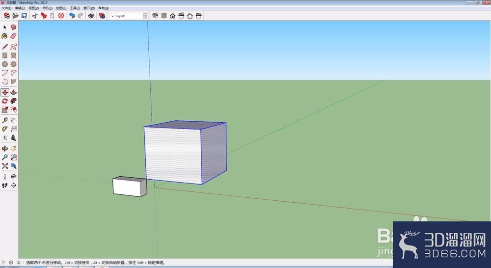Open the 相机(C) menu

[x=47, y=8]
